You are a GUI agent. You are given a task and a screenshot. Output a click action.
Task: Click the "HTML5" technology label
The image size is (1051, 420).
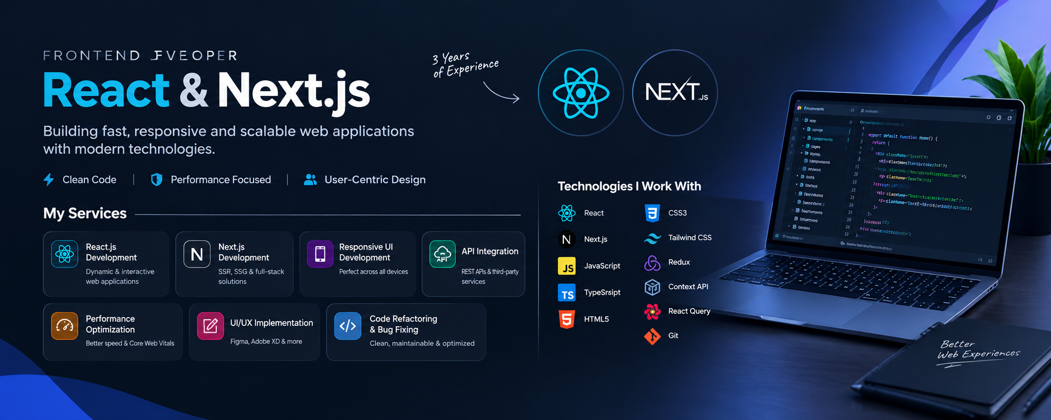596,319
